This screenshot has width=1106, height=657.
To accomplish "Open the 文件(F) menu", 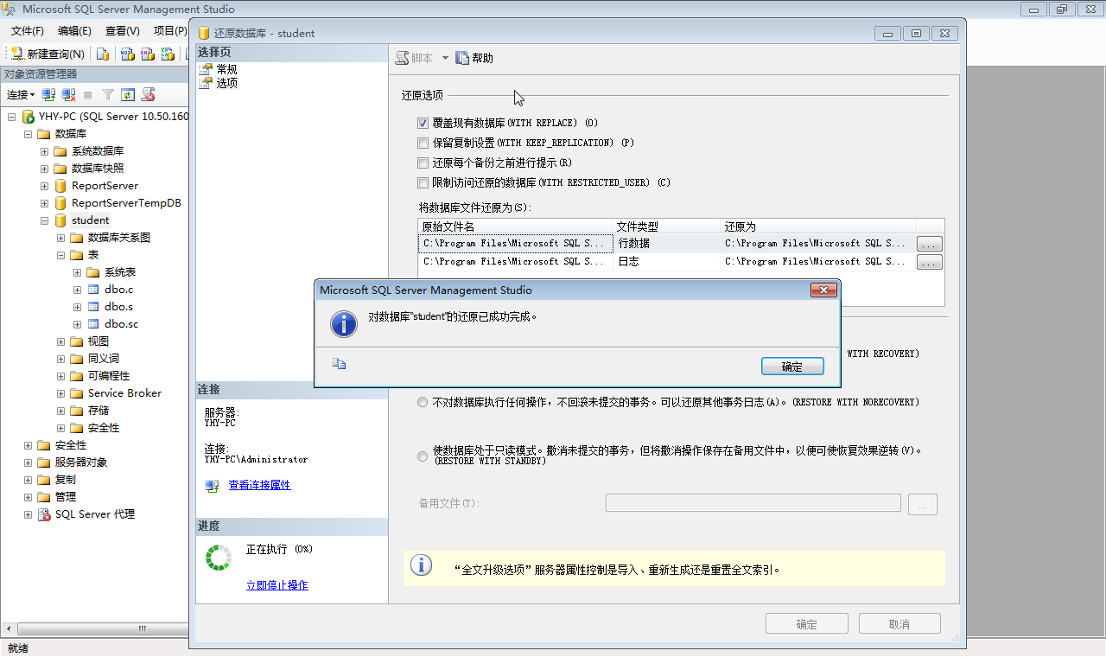I will (28, 31).
